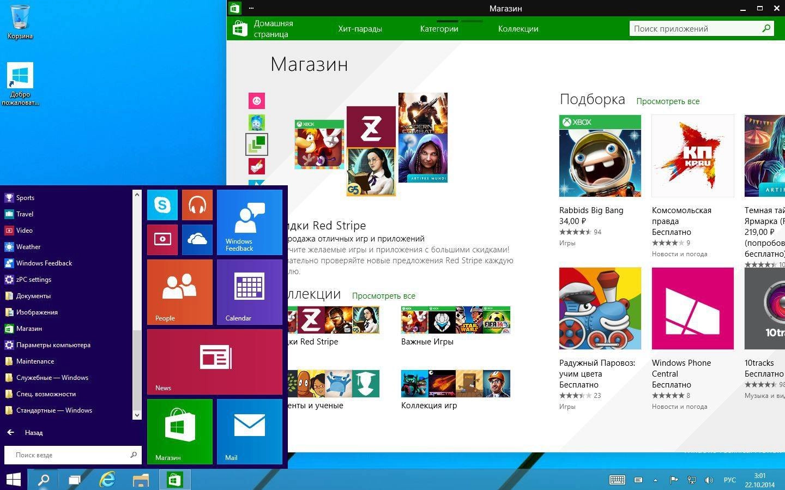This screenshot has height=490, width=785.
Task: Open Корзина recycle bin on desktop
Action: click(20, 22)
